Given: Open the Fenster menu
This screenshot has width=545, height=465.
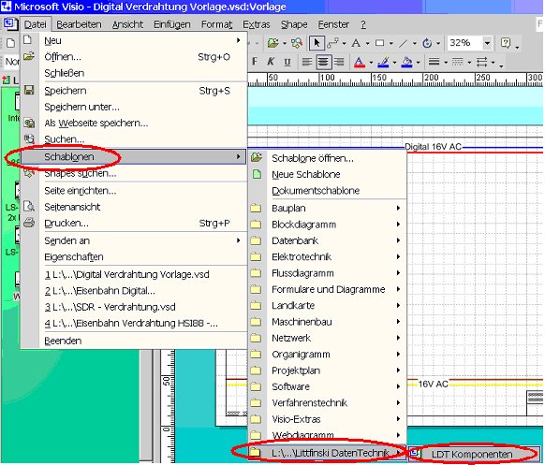Looking at the screenshot, I should coord(333,24).
